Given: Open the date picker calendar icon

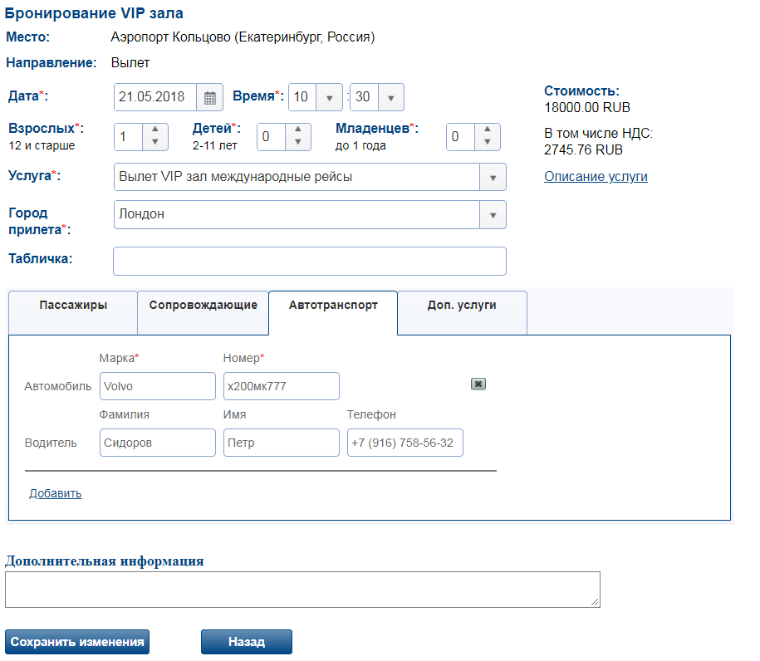Looking at the screenshot, I should [x=209, y=98].
